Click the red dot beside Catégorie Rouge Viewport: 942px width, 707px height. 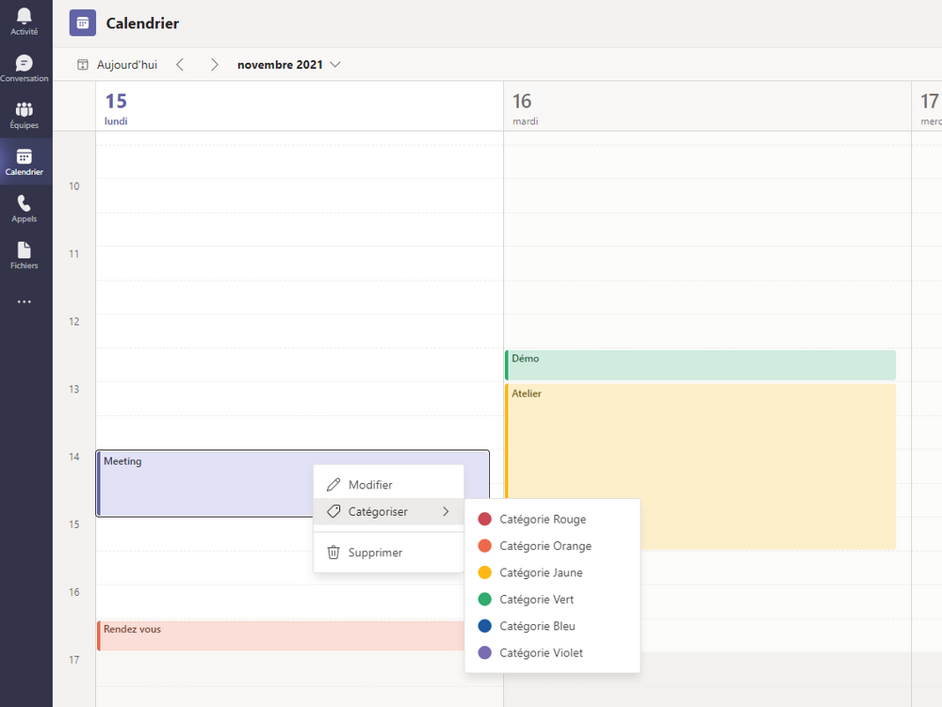483,518
